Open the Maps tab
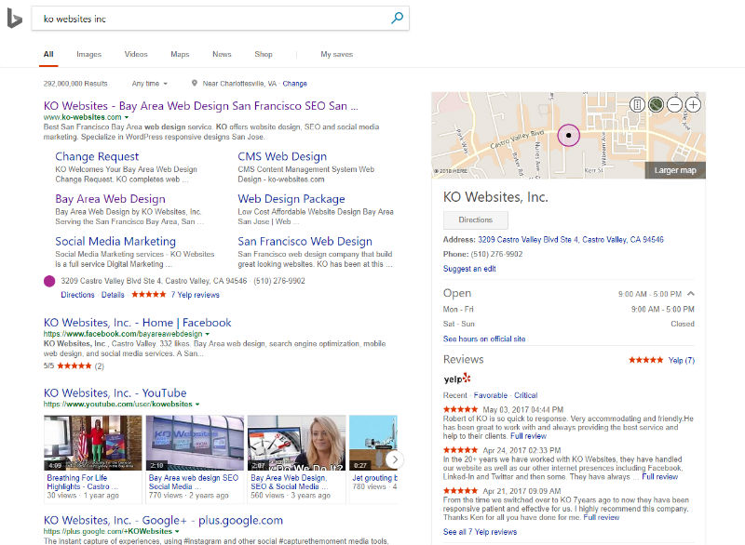Viewport: 745px width, 545px height. click(x=180, y=54)
